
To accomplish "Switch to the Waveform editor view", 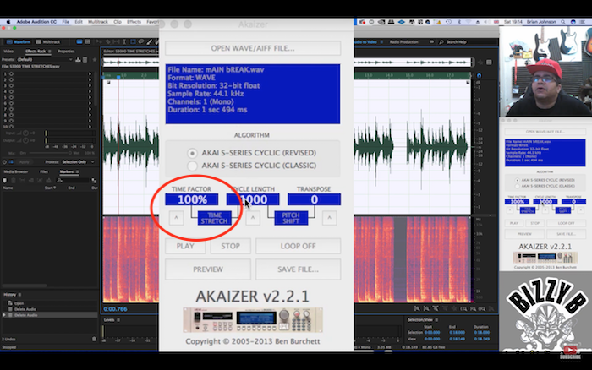I will pyautogui.click(x=18, y=42).
